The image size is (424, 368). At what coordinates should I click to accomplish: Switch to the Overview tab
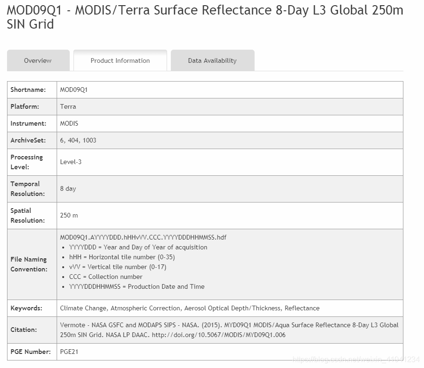[x=38, y=60]
